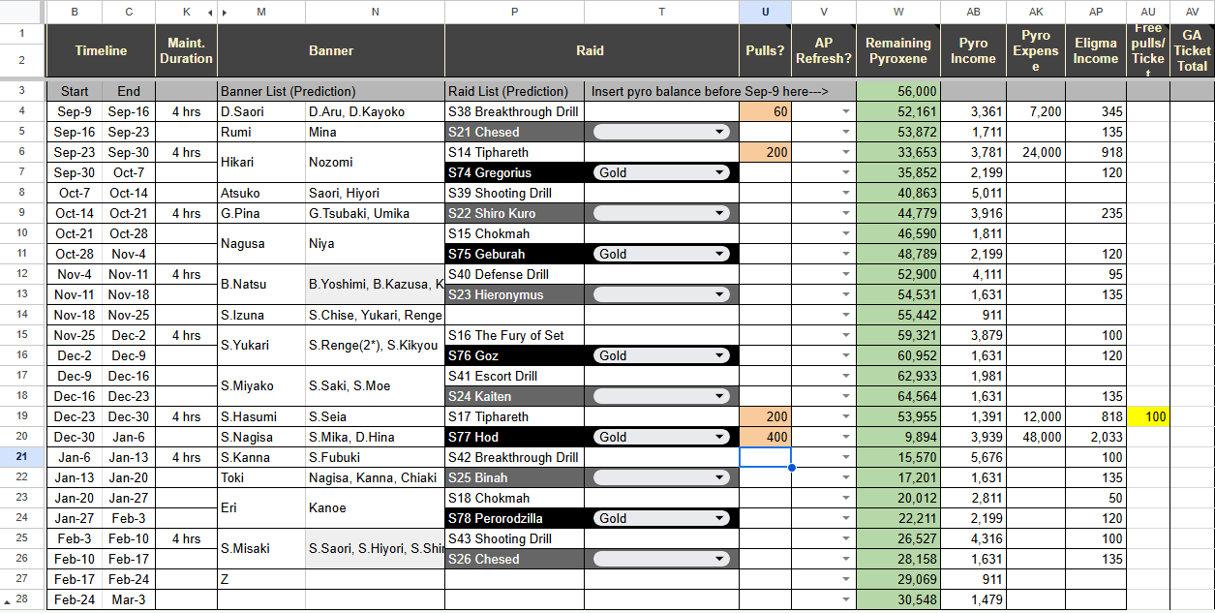
Task: Click the Maint. Duration header cell
Action: [x=186, y=50]
